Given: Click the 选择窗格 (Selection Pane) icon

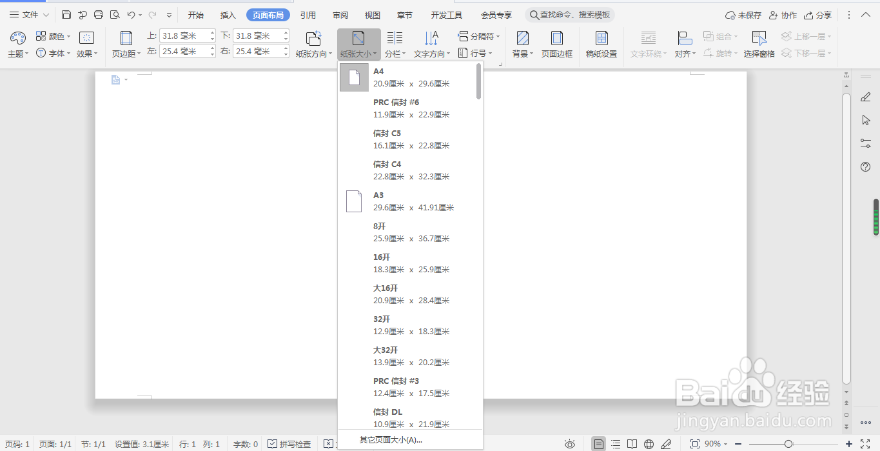Looking at the screenshot, I should pyautogui.click(x=758, y=43).
